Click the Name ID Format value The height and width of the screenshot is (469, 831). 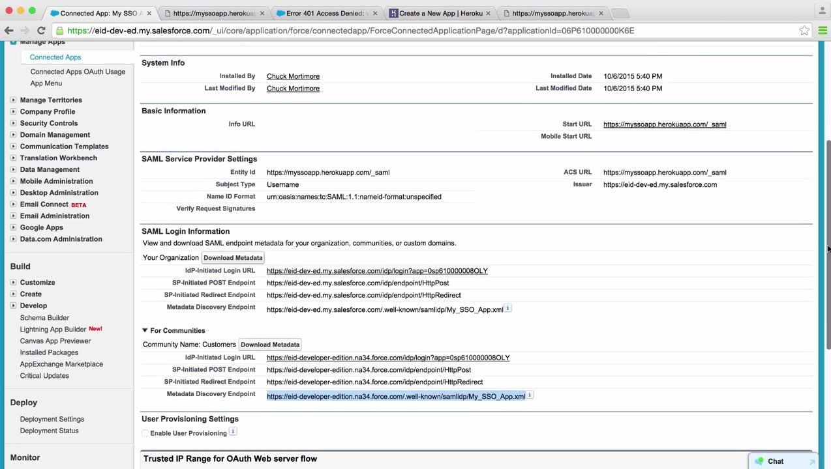tap(354, 197)
